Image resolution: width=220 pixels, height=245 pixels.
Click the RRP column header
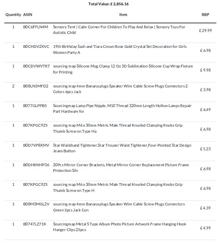coord(205,15)
